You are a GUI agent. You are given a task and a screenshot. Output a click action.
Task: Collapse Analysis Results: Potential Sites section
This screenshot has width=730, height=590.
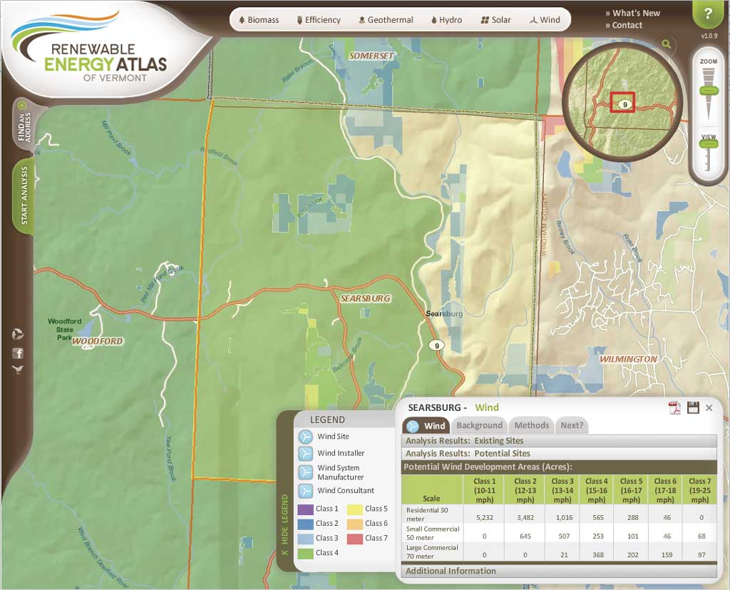pyautogui.click(x=559, y=454)
